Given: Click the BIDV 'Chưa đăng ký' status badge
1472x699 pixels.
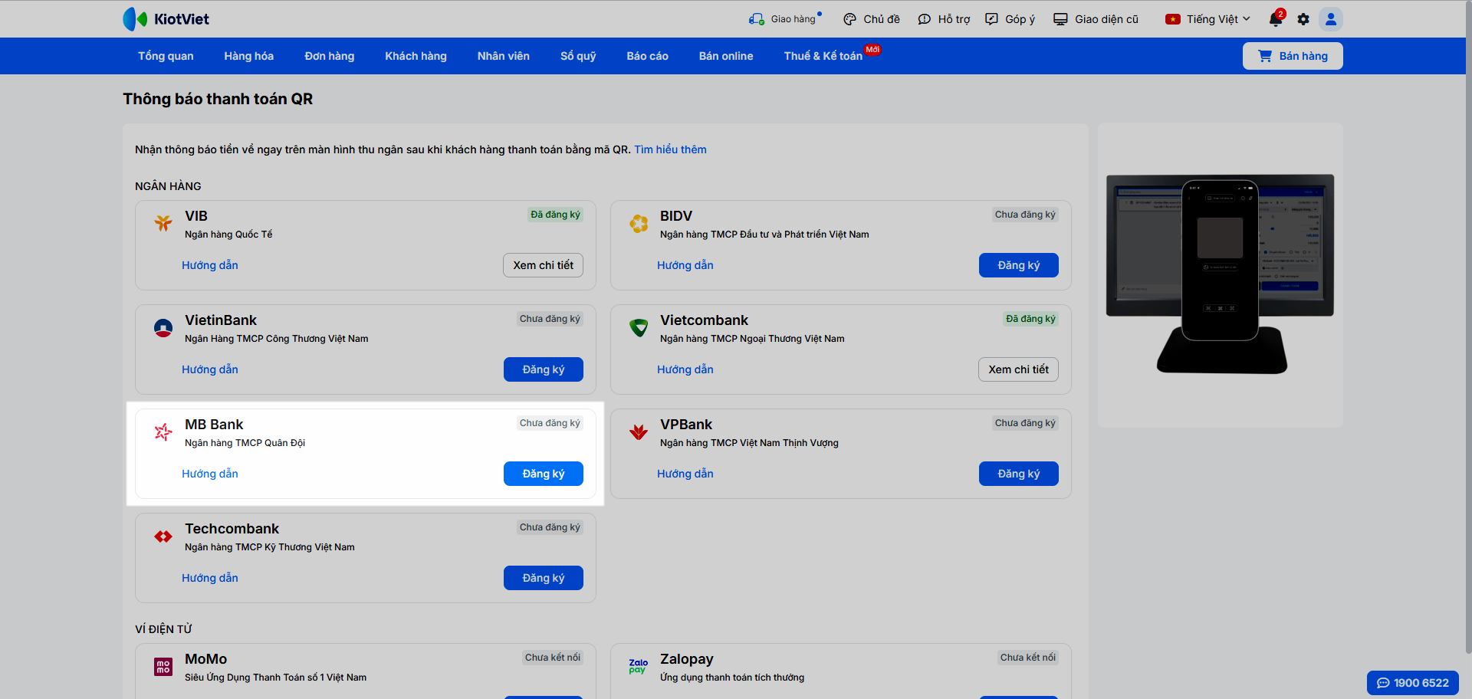Looking at the screenshot, I should click(x=1025, y=215).
